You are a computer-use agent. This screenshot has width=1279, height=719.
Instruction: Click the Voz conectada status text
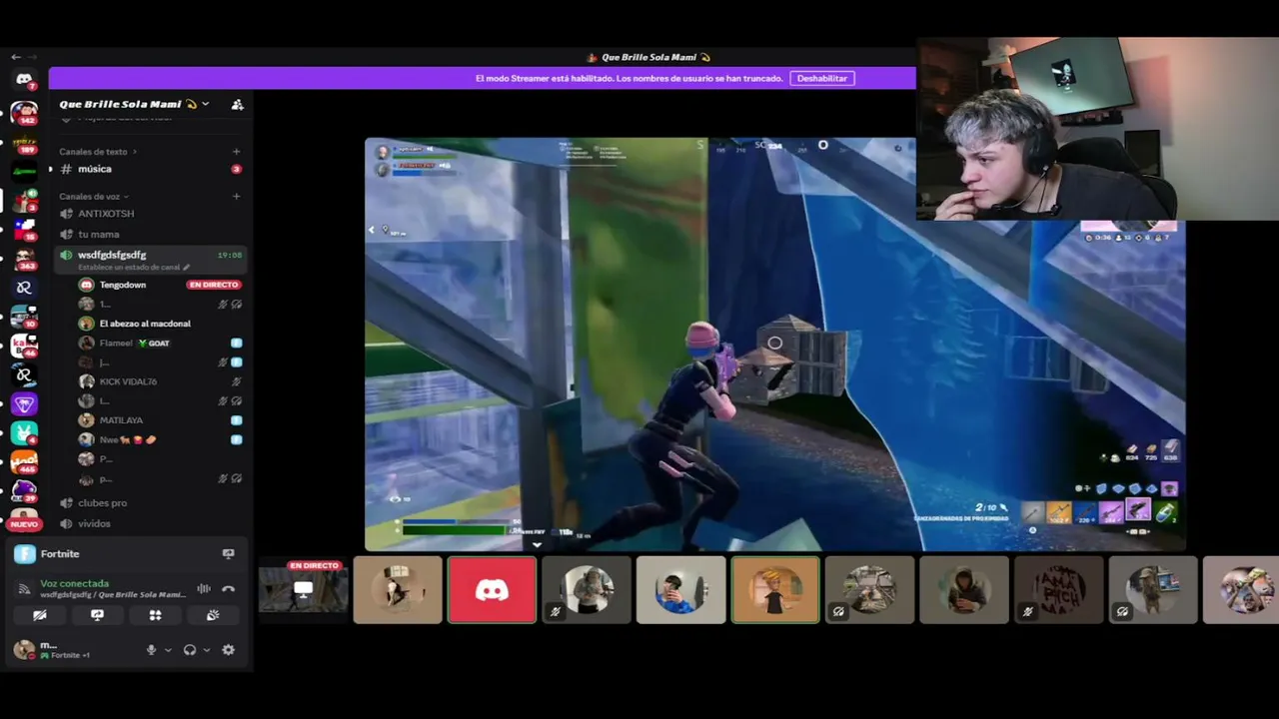pos(75,583)
